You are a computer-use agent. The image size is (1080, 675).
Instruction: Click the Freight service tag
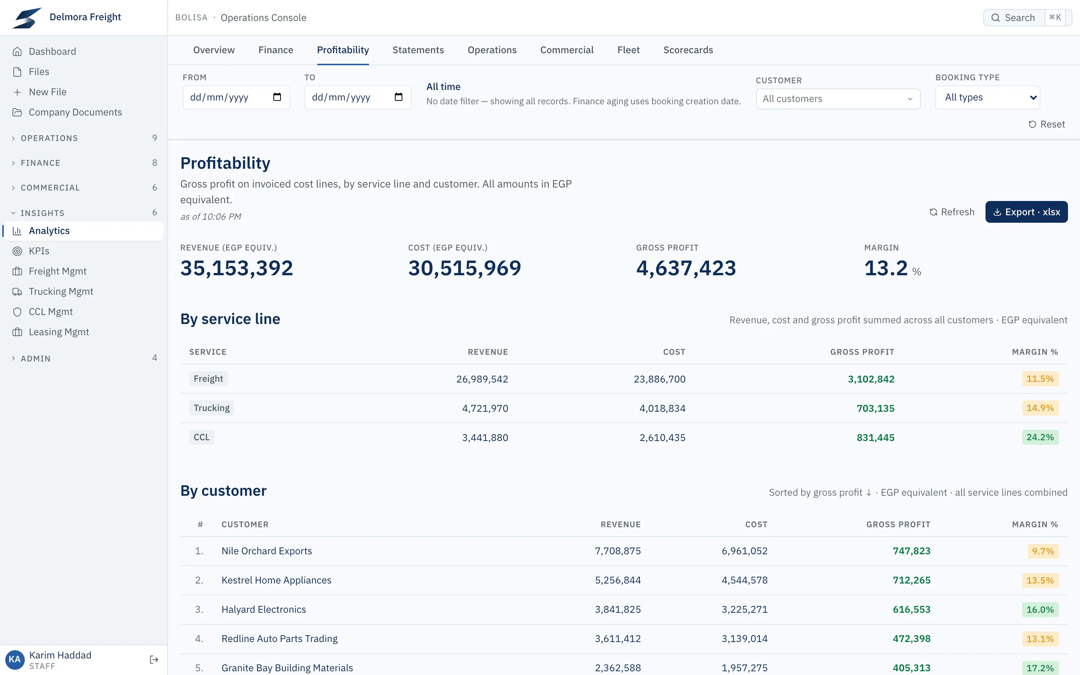click(x=208, y=379)
